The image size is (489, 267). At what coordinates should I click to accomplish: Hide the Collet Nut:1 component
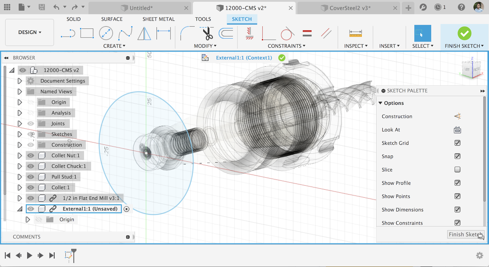tap(31, 155)
